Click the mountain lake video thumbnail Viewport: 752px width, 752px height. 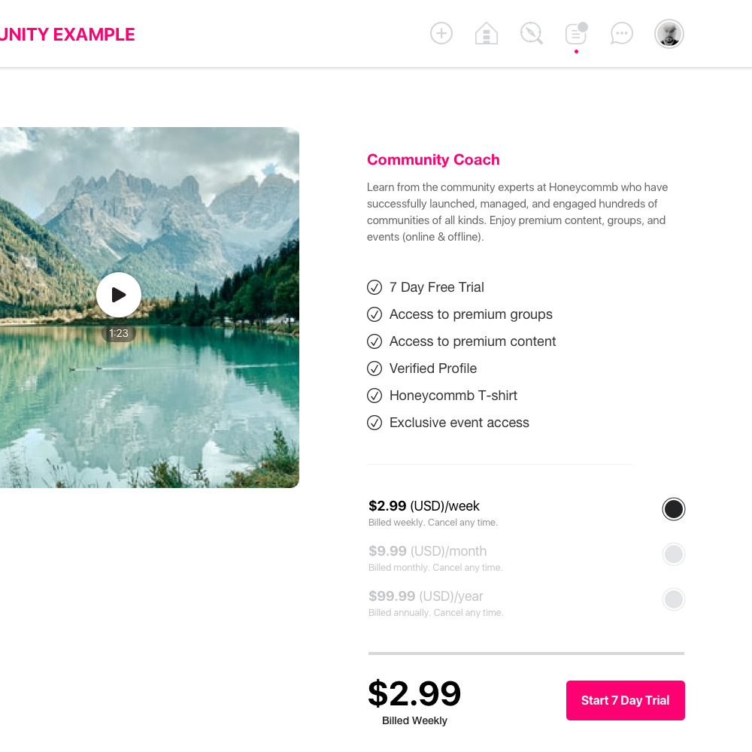[150, 308]
